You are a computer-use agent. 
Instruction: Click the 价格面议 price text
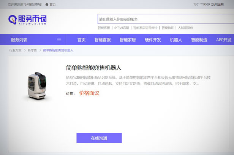[89, 93]
